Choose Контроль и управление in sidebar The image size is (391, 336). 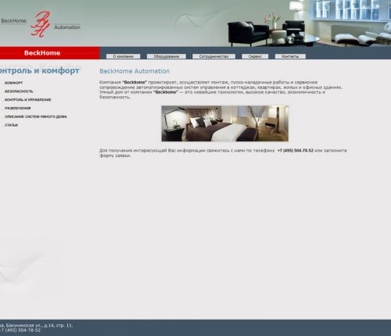point(28,100)
